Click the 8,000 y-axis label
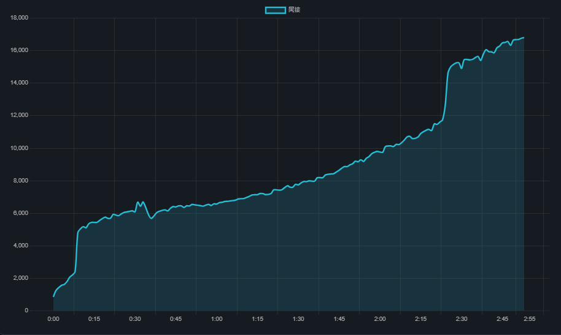 click(21, 181)
